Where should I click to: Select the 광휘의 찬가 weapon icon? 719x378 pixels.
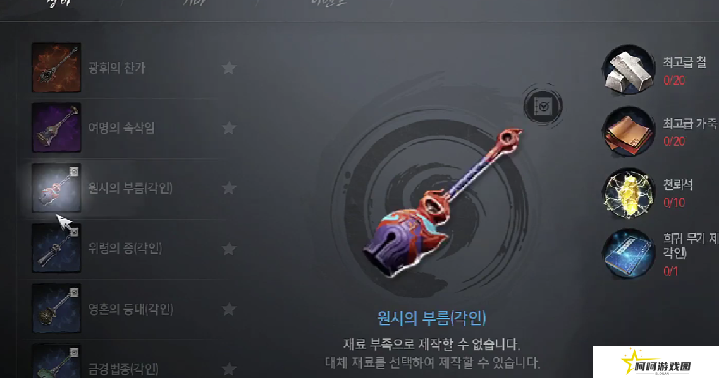tap(56, 68)
